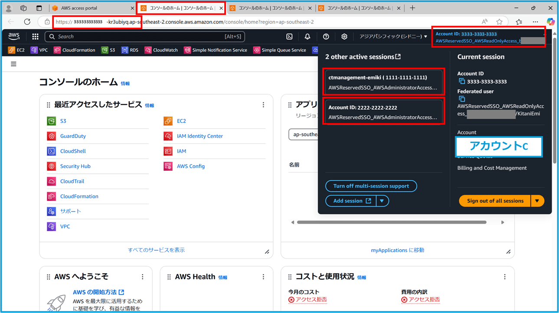
Task: Open Billing and Cost Management link
Action: (x=492, y=168)
